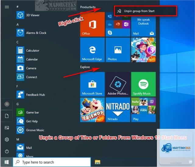
Task: Launch the Game bar icon
Action: [20, 112]
